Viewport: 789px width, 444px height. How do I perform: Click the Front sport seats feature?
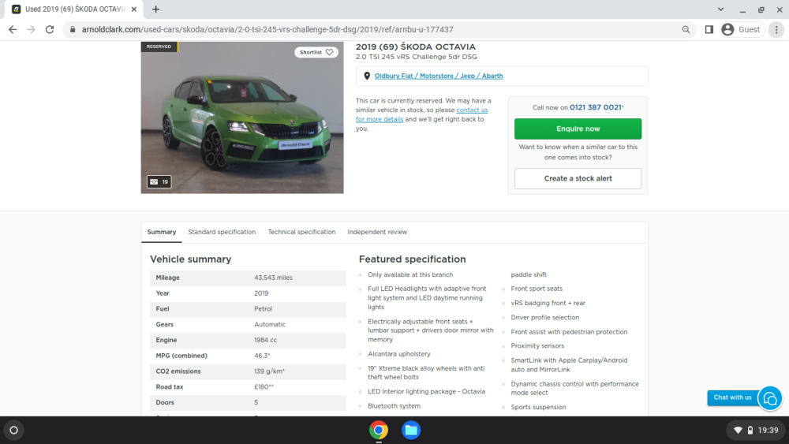[537, 289]
